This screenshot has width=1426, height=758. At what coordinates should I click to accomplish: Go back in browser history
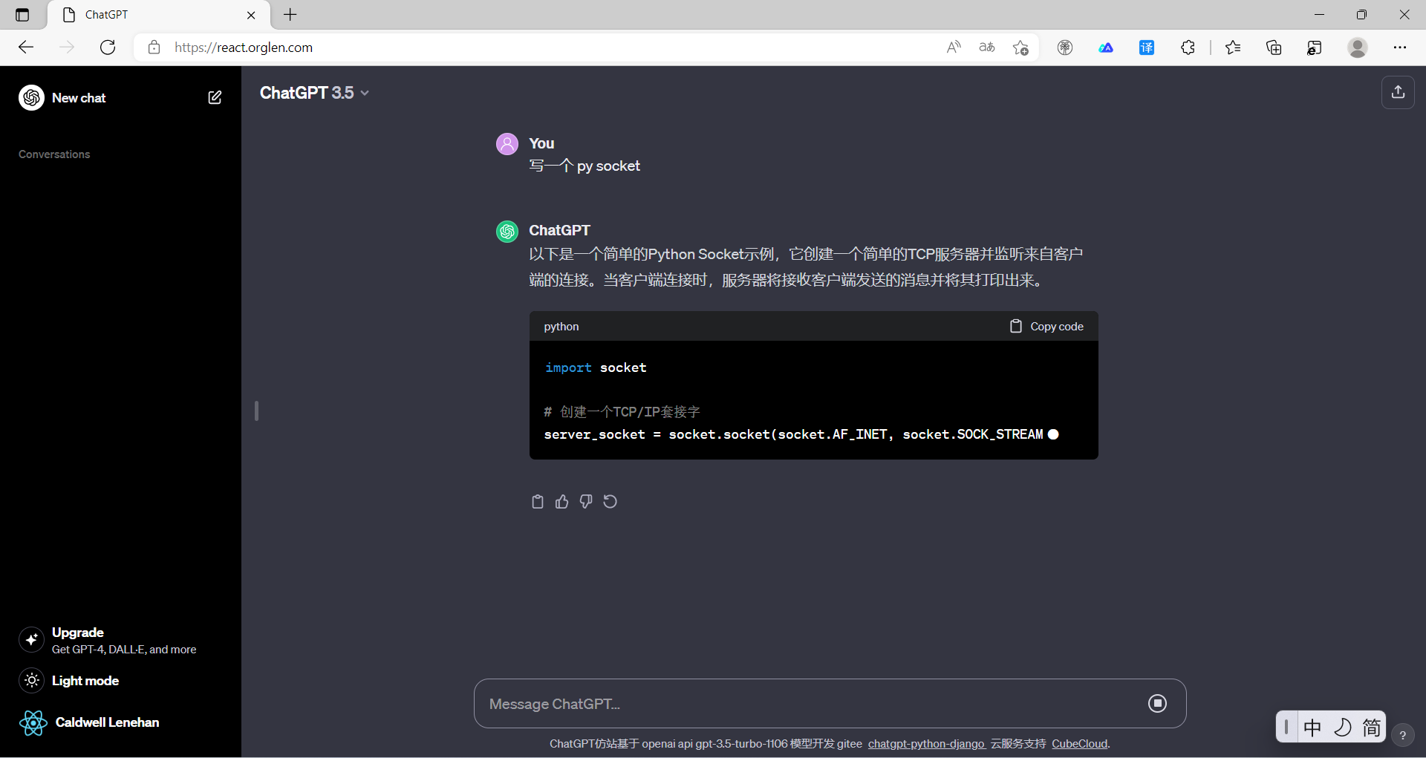tap(26, 48)
